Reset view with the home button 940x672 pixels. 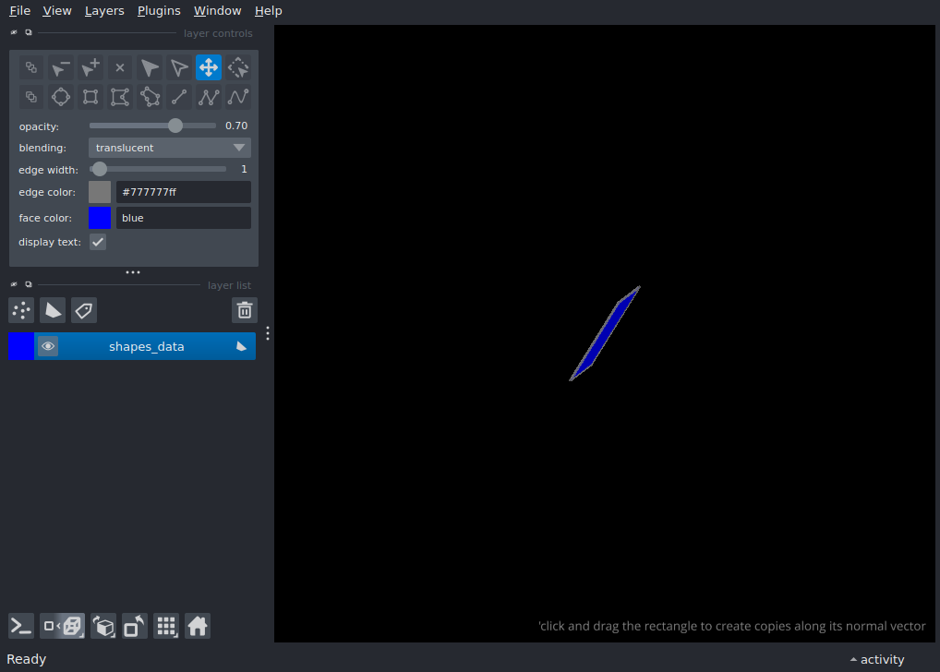point(198,626)
